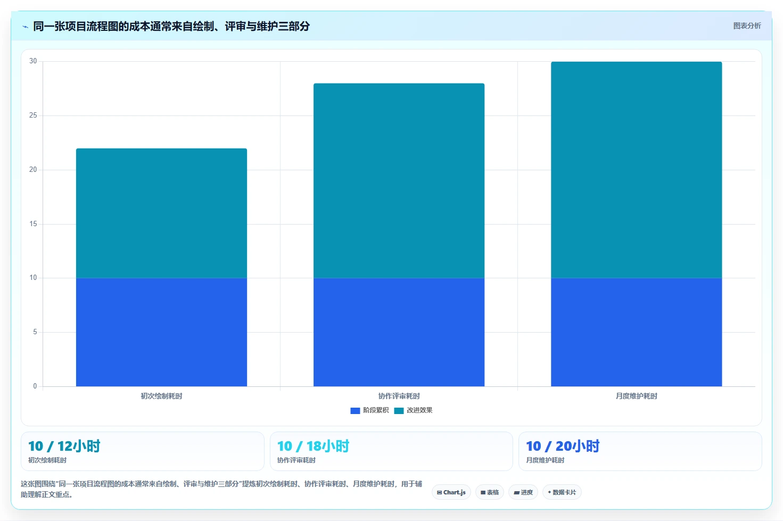The image size is (783, 521).
Task: Click the y-axis value 25
Action: point(33,115)
